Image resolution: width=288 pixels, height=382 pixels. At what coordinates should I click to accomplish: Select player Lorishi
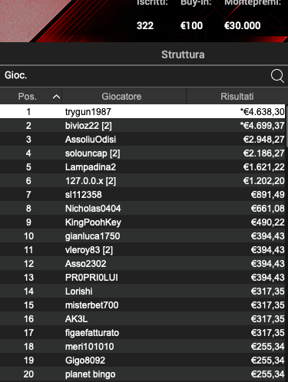(142, 291)
